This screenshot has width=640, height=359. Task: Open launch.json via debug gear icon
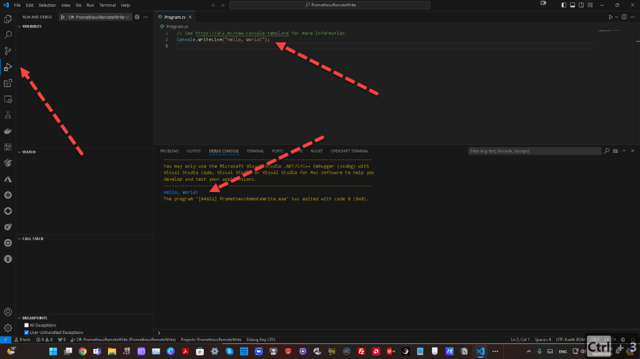click(x=137, y=17)
